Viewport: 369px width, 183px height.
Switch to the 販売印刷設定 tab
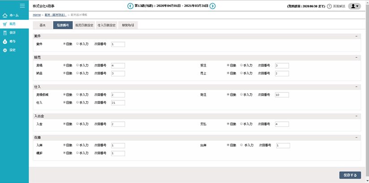(x=84, y=26)
